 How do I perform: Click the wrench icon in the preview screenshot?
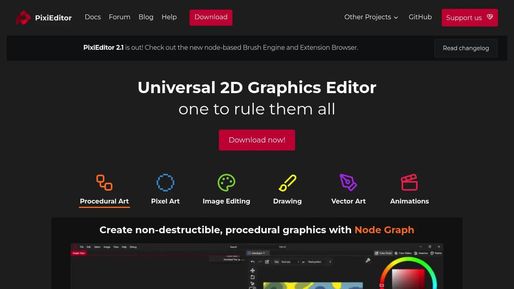point(368,261)
